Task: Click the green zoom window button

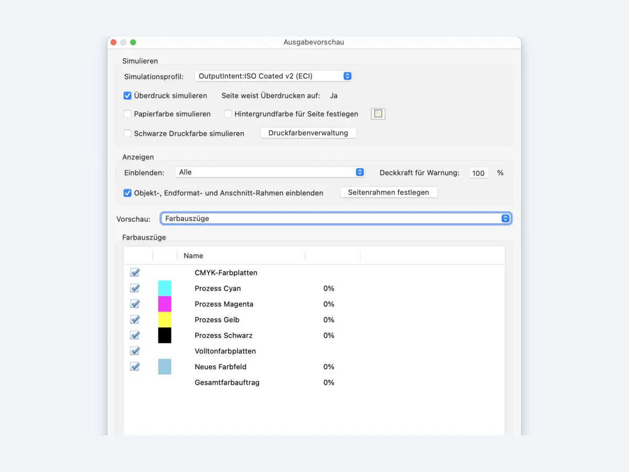Action: click(x=133, y=42)
